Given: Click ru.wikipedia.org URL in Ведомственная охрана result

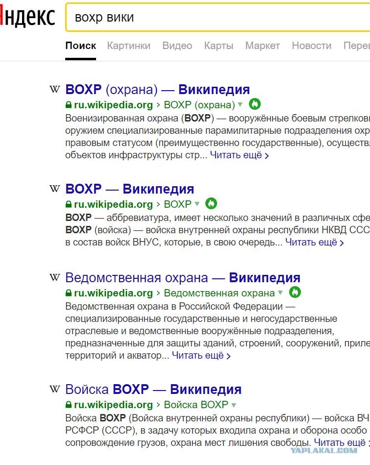Looking at the screenshot, I should 113,293.
